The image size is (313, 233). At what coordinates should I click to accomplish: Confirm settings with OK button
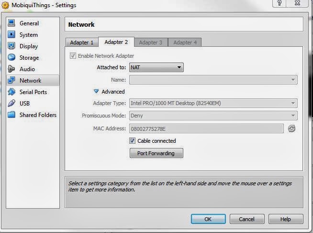pos(208,219)
